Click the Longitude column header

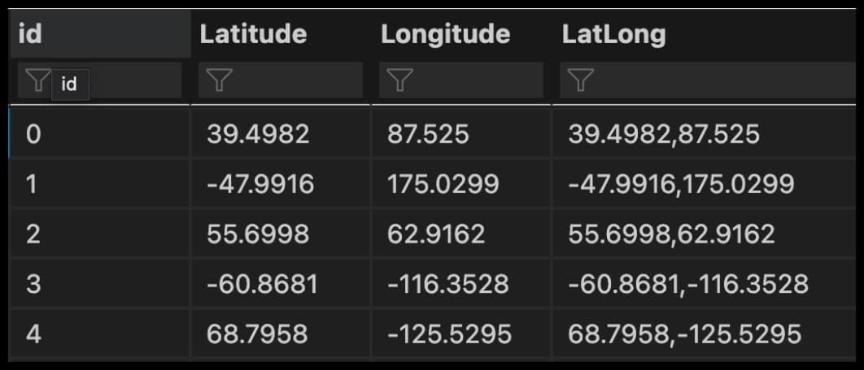[x=445, y=34]
